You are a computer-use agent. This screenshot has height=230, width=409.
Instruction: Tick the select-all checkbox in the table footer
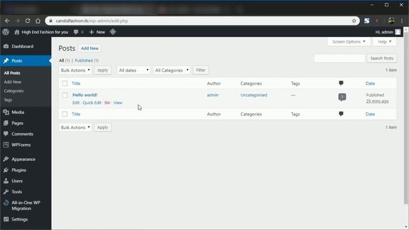pyautogui.click(x=65, y=114)
